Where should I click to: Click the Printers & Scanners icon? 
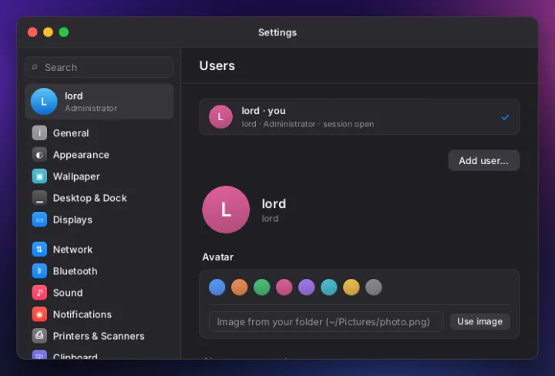[x=39, y=336]
